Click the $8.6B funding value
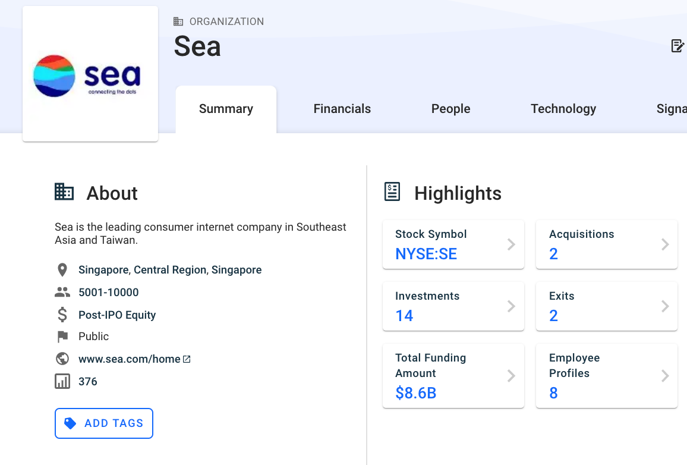Viewport: 687px width, 465px height. pos(416,393)
